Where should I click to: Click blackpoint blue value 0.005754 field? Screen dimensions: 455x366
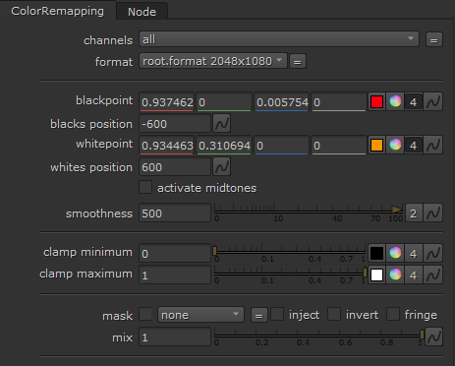(x=281, y=102)
